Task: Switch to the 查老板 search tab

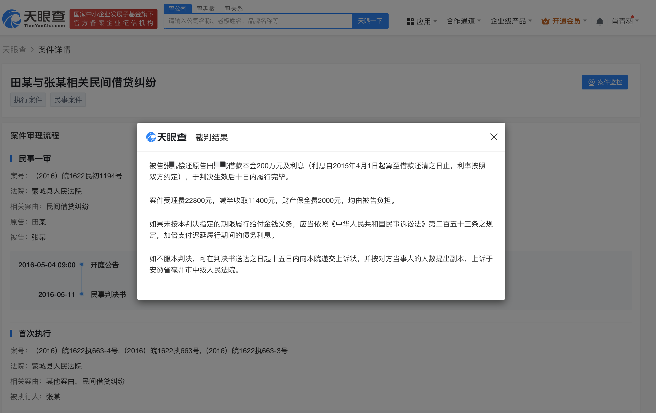Action: (206, 9)
